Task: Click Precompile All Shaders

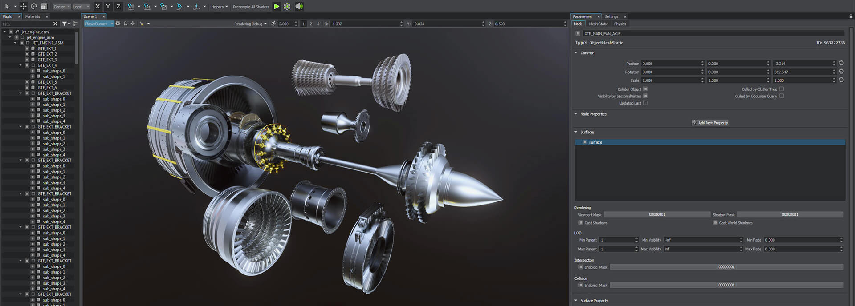Action: pos(251,7)
